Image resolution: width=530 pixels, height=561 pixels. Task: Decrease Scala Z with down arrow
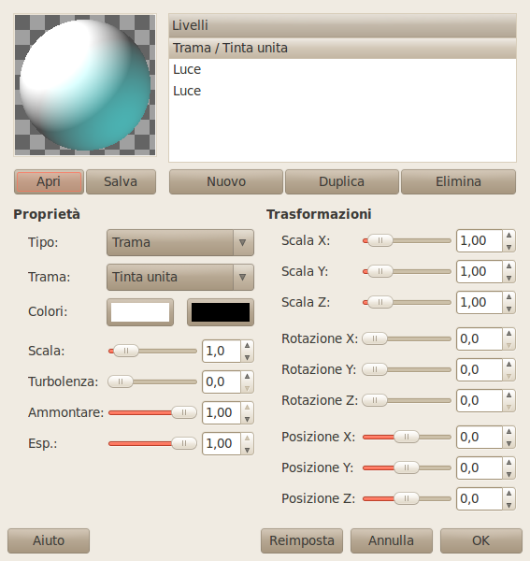509,308
